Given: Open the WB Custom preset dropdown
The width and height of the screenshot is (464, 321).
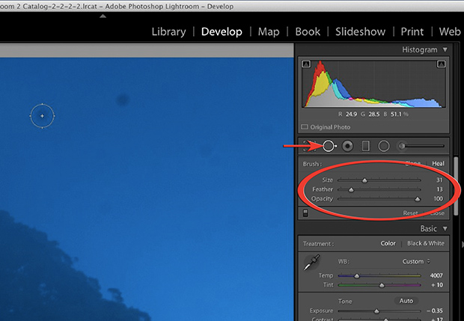Looking at the screenshot, I should [x=416, y=262].
